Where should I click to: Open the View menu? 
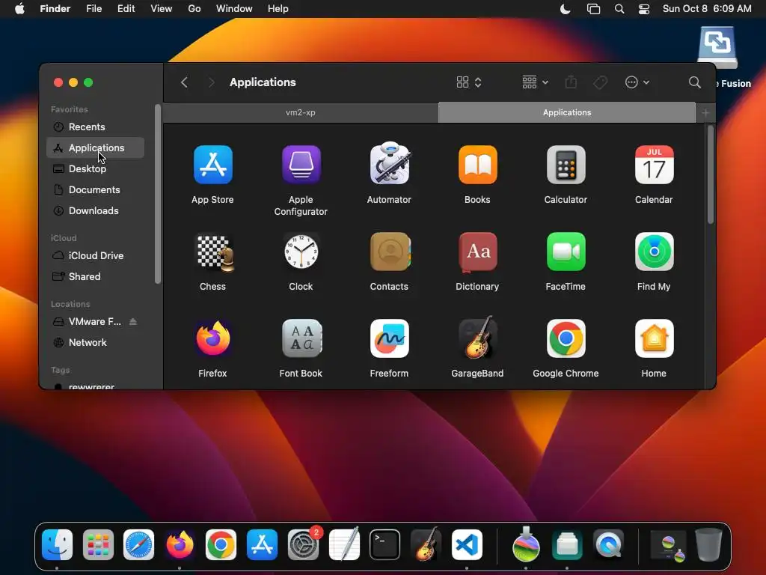coord(162,9)
